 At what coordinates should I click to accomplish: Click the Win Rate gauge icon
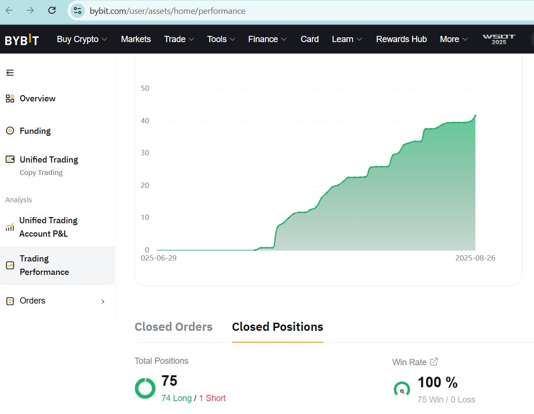(402, 390)
